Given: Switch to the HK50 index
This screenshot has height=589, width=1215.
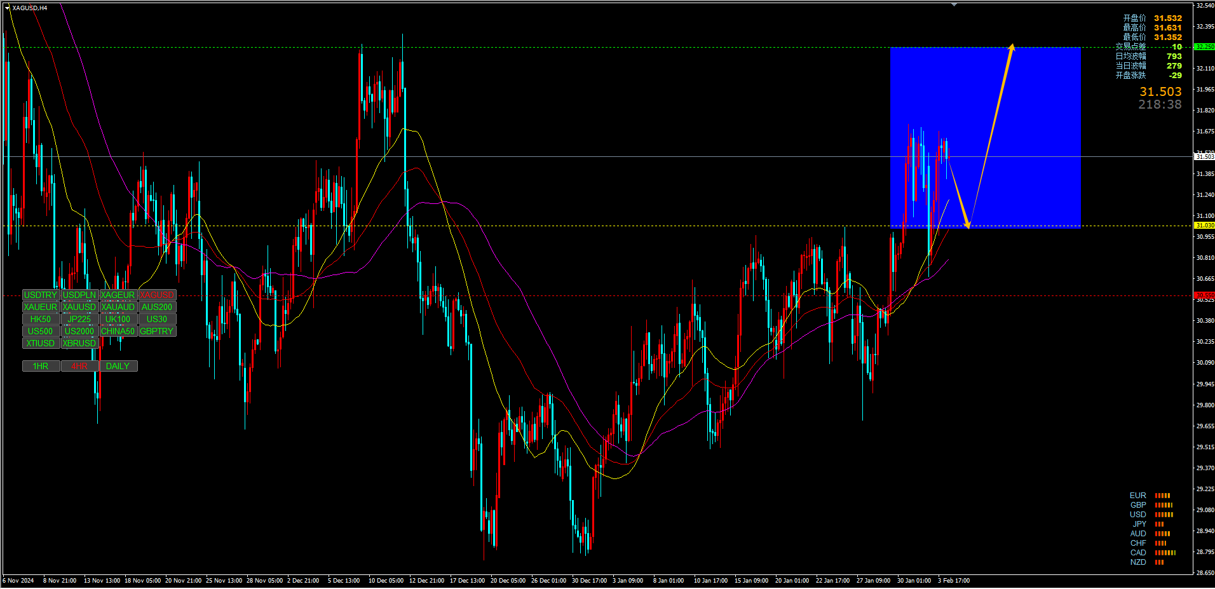Looking at the screenshot, I should click(41, 319).
